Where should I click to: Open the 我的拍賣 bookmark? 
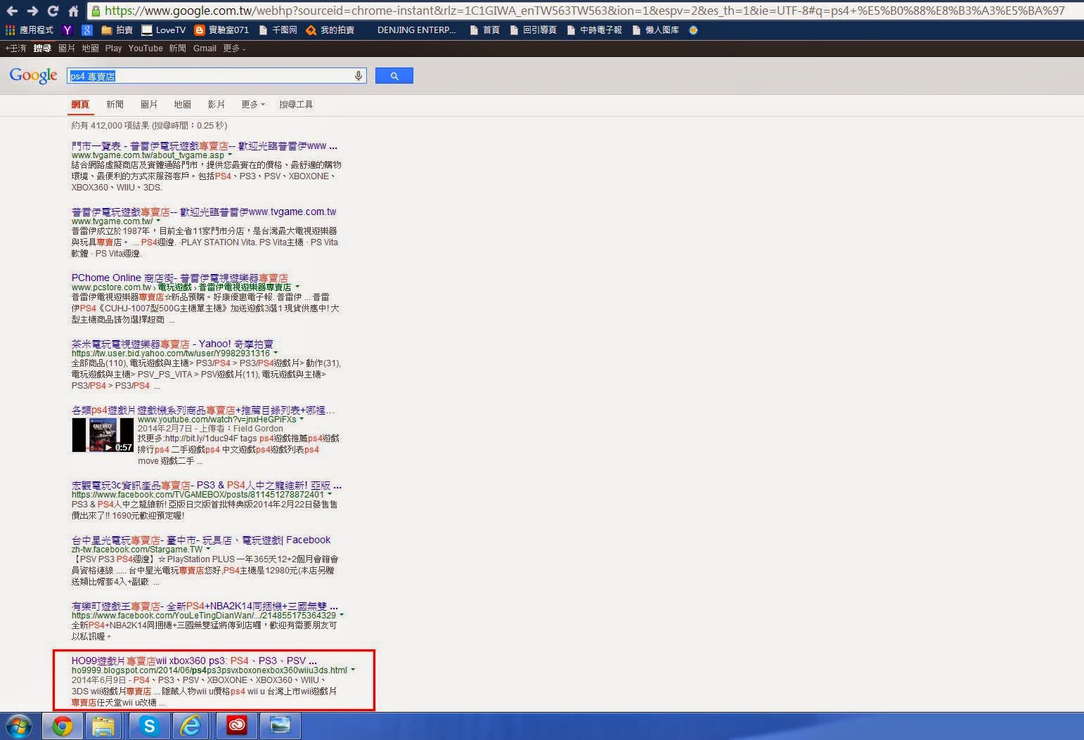[330, 30]
